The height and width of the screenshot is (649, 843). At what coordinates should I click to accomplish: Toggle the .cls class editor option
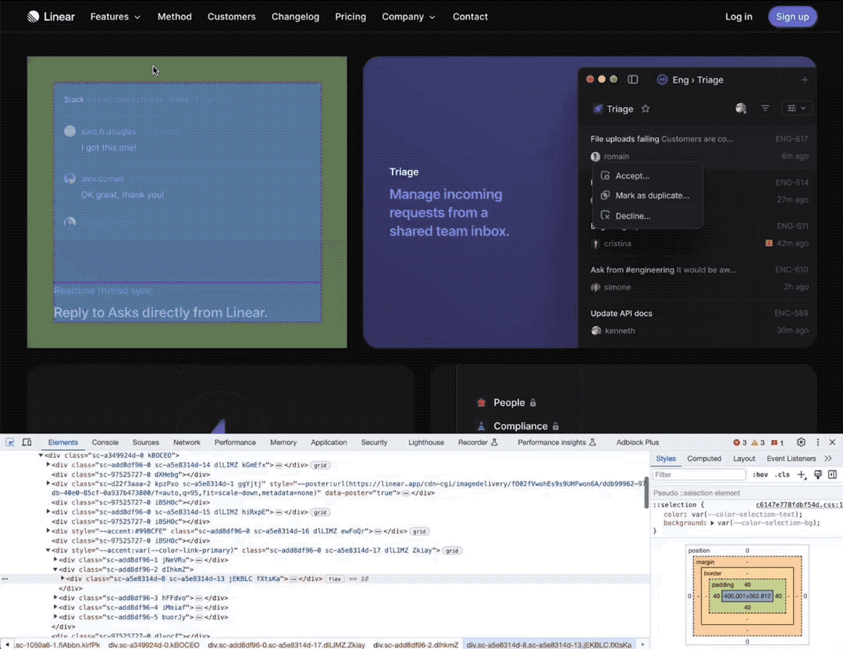coord(783,474)
